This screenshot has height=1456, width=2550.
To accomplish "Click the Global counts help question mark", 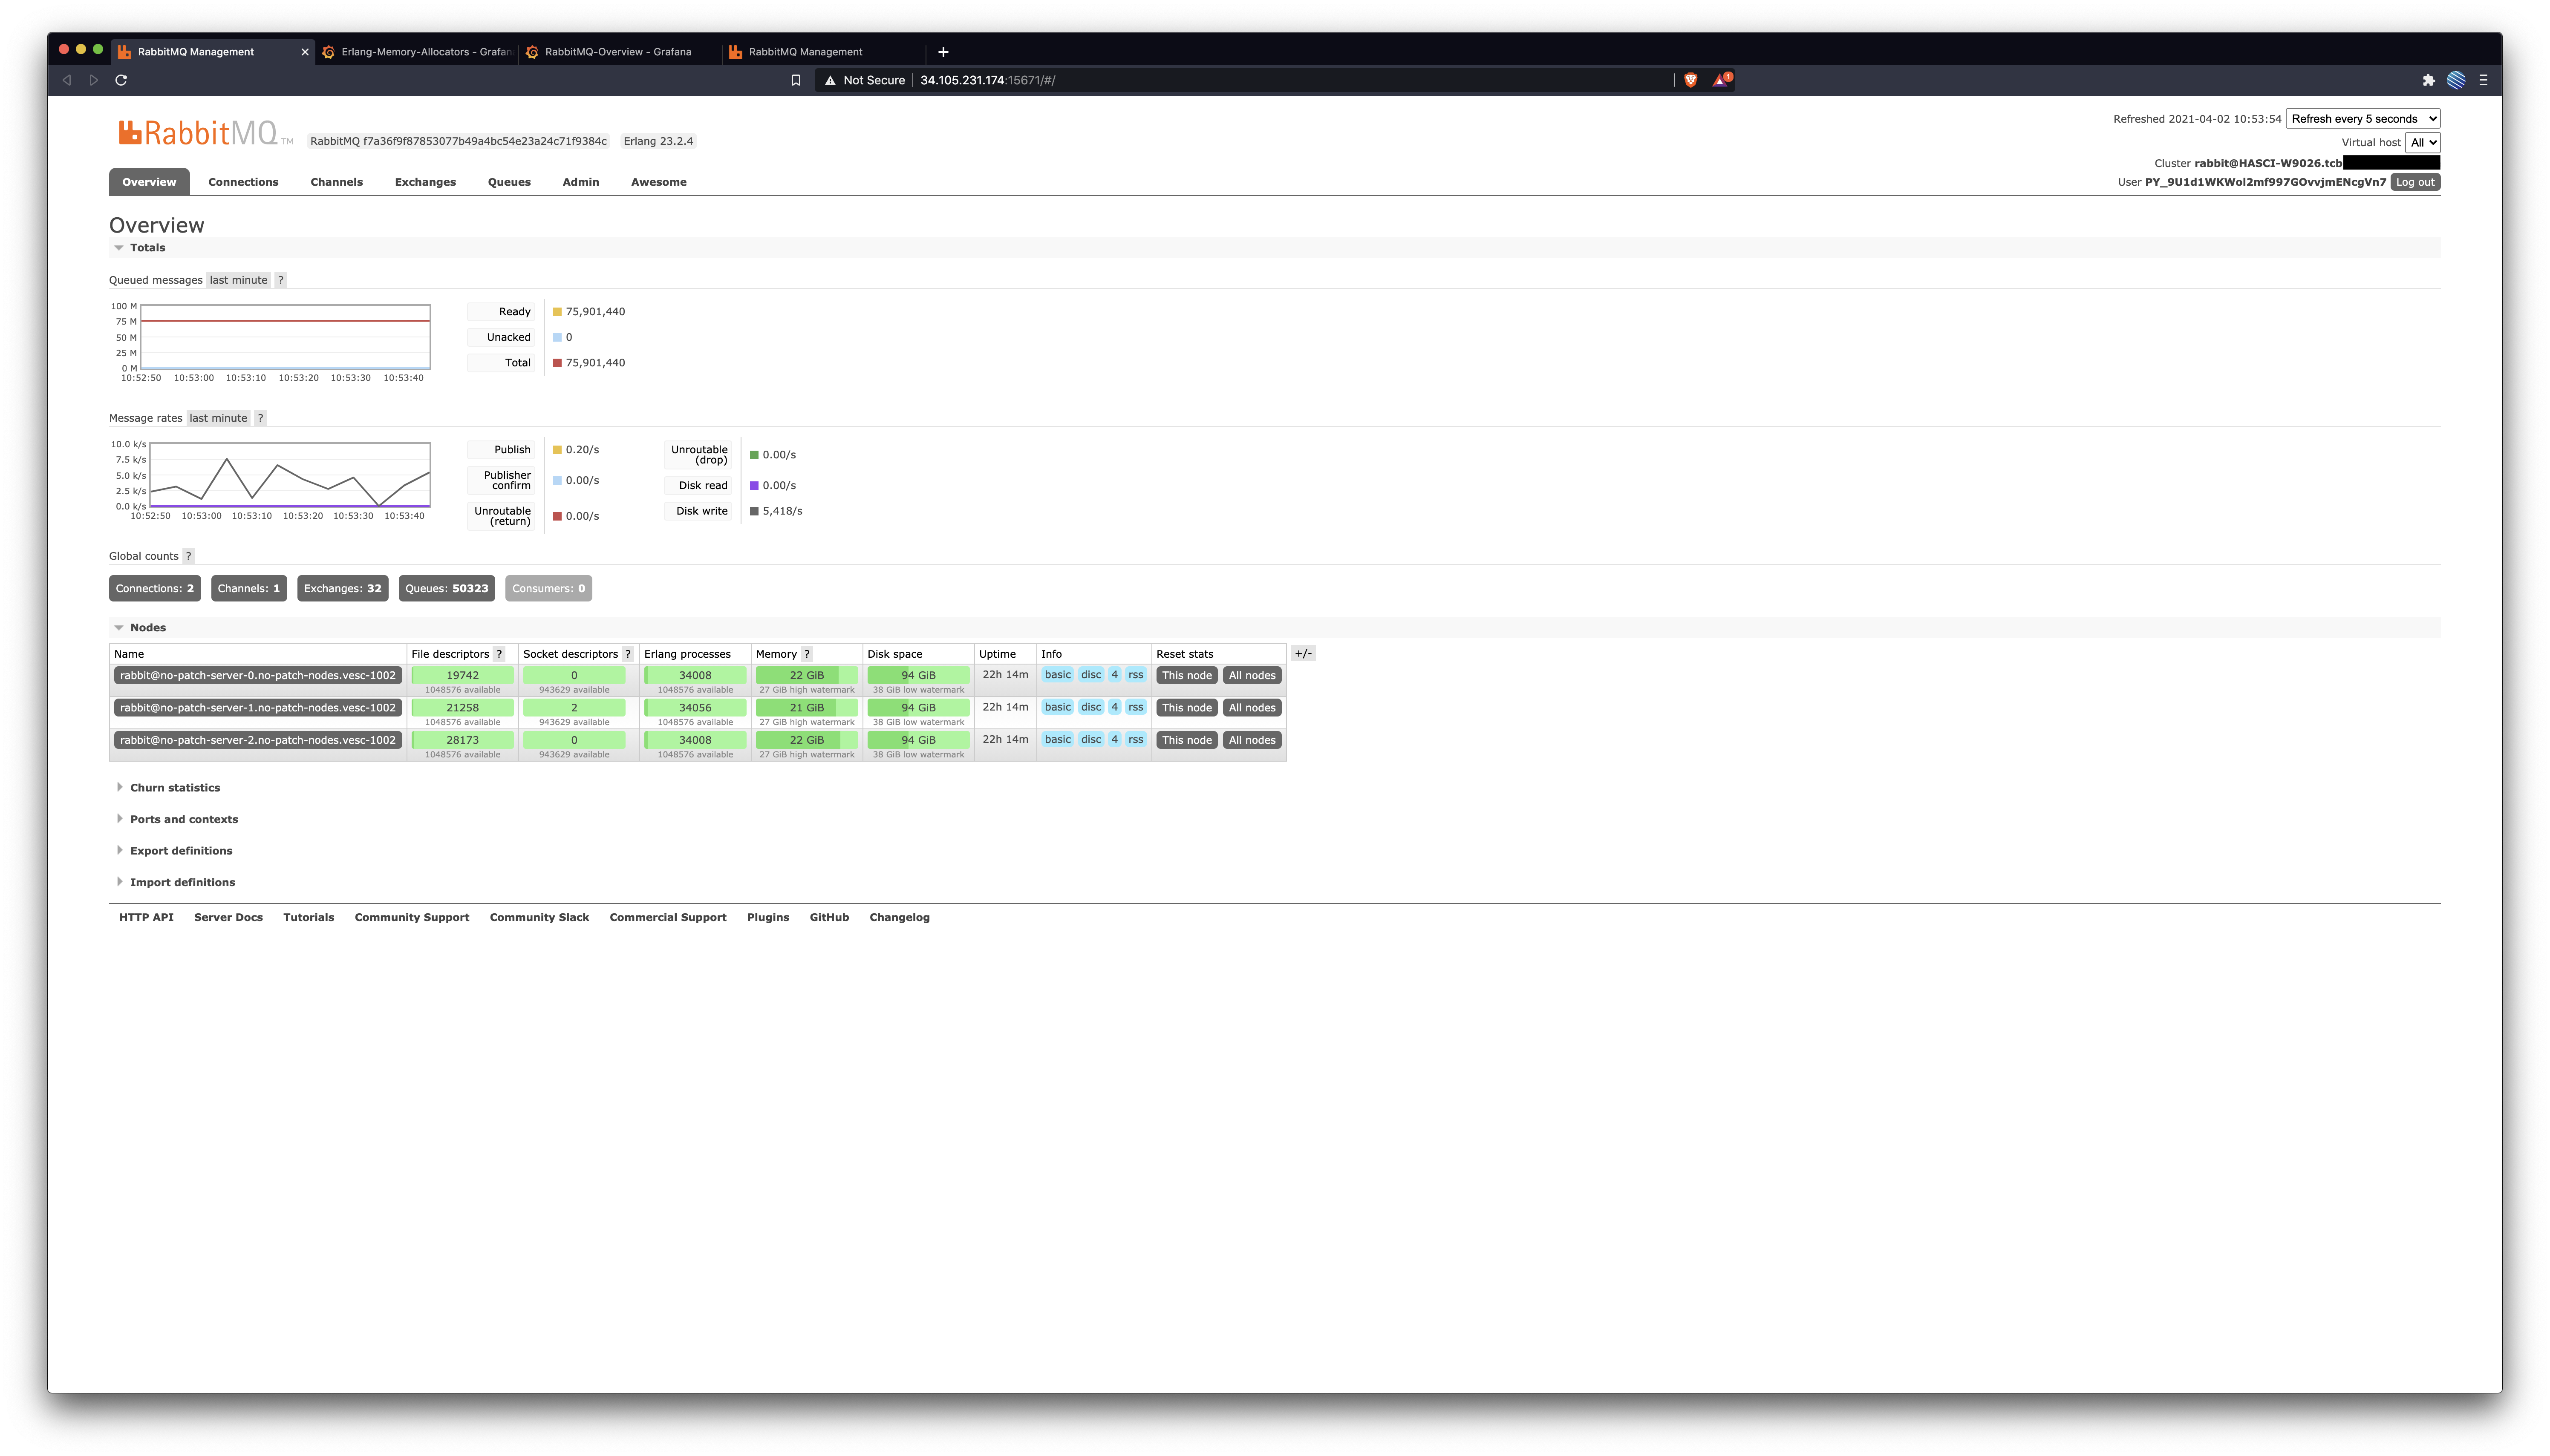I will click(x=188, y=556).
